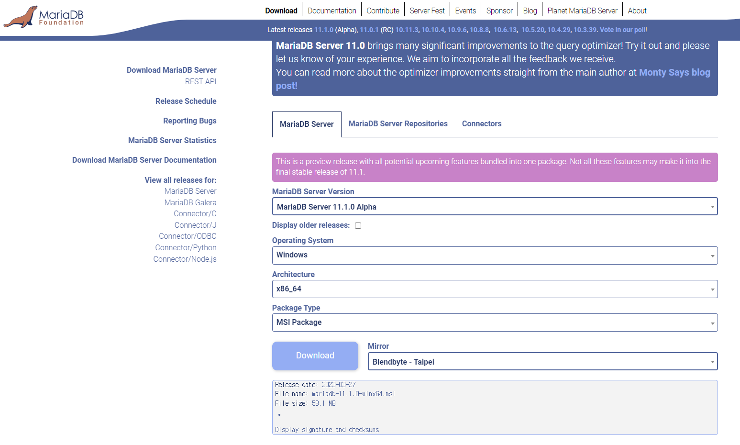The image size is (740, 445).
Task: View all releases for MariaDB Server link
Action: pos(190,191)
